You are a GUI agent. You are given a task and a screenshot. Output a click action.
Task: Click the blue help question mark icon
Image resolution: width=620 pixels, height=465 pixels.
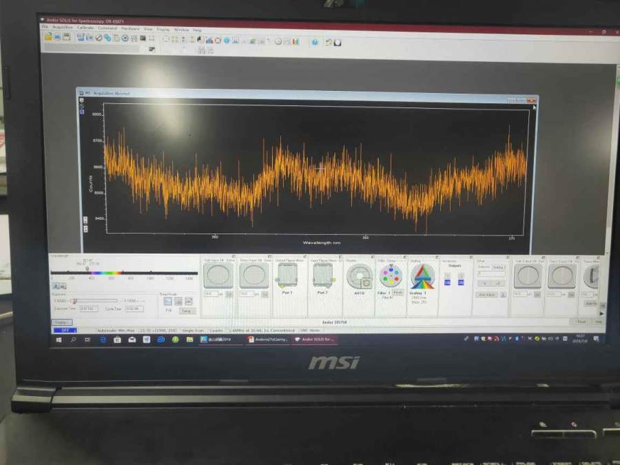315,41
